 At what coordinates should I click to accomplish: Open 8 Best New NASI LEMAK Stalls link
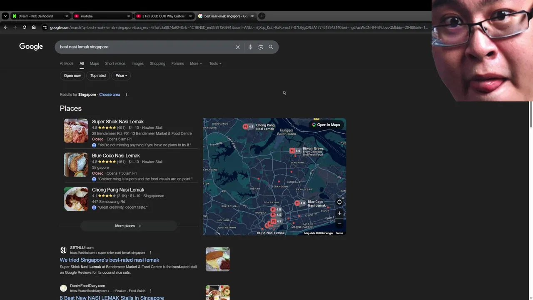pyautogui.click(x=112, y=297)
